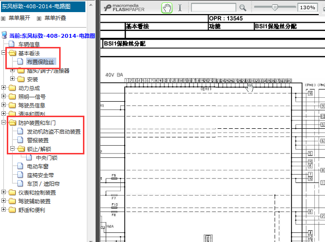The height and width of the screenshot is (242, 325).
Task: Click the 舒适和便利 folder icon
Action: coord(12,210)
